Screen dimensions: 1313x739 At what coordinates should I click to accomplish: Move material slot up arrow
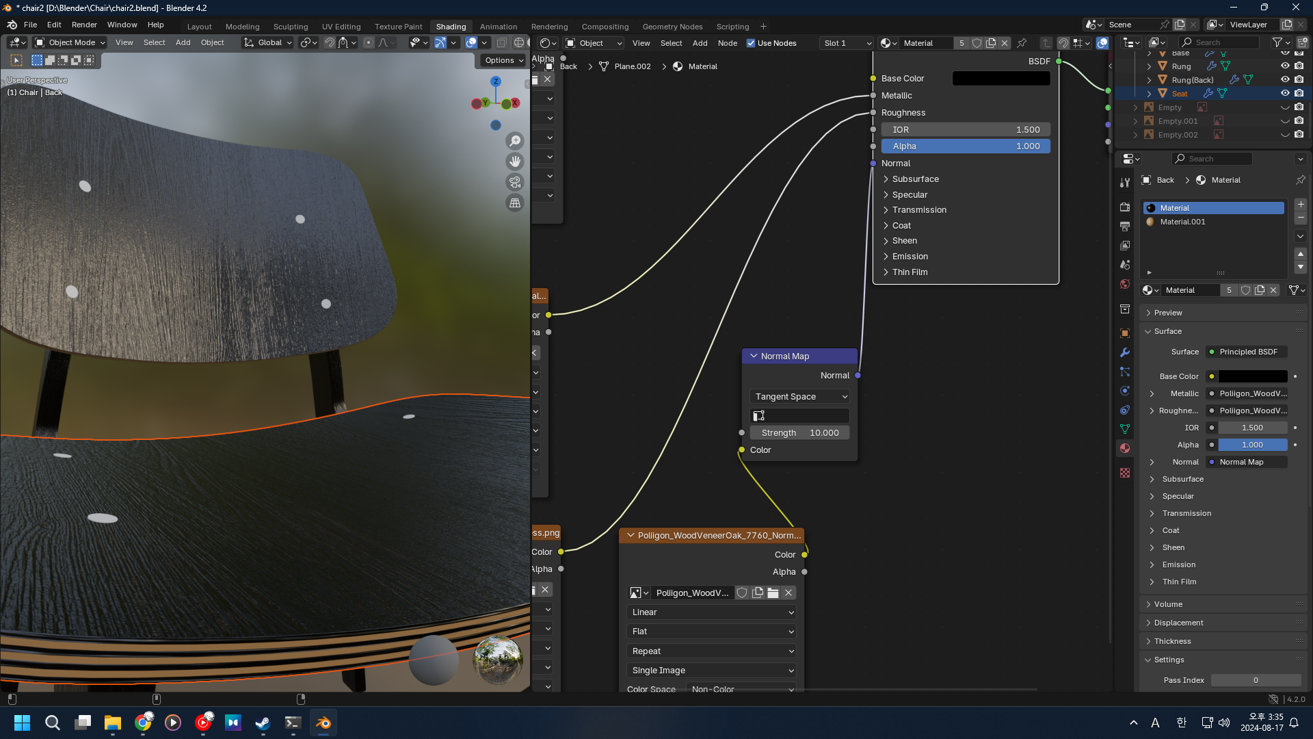1301,254
